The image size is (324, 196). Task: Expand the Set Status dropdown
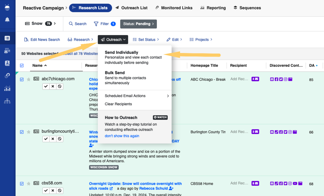pos(146,39)
